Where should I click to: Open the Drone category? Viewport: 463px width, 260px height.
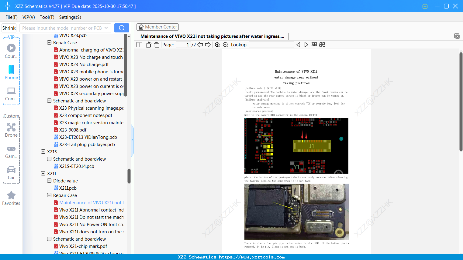click(x=11, y=130)
